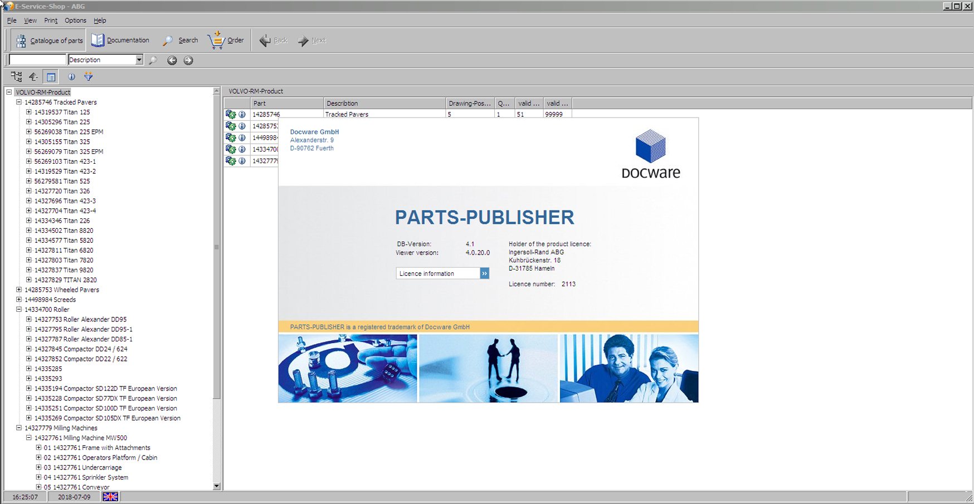Viewport: 974px width, 504px height.
Task: Open the Documentation section
Action: (120, 41)
